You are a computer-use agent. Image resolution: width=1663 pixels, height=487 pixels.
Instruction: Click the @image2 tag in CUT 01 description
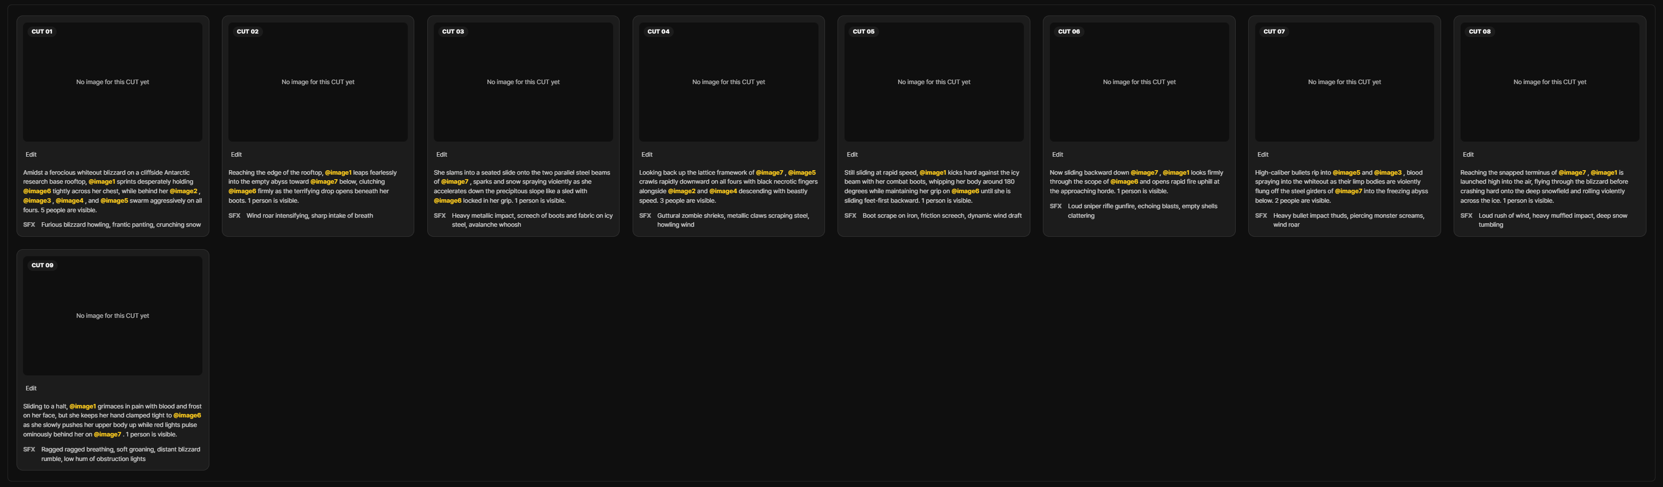pos(183,192)
